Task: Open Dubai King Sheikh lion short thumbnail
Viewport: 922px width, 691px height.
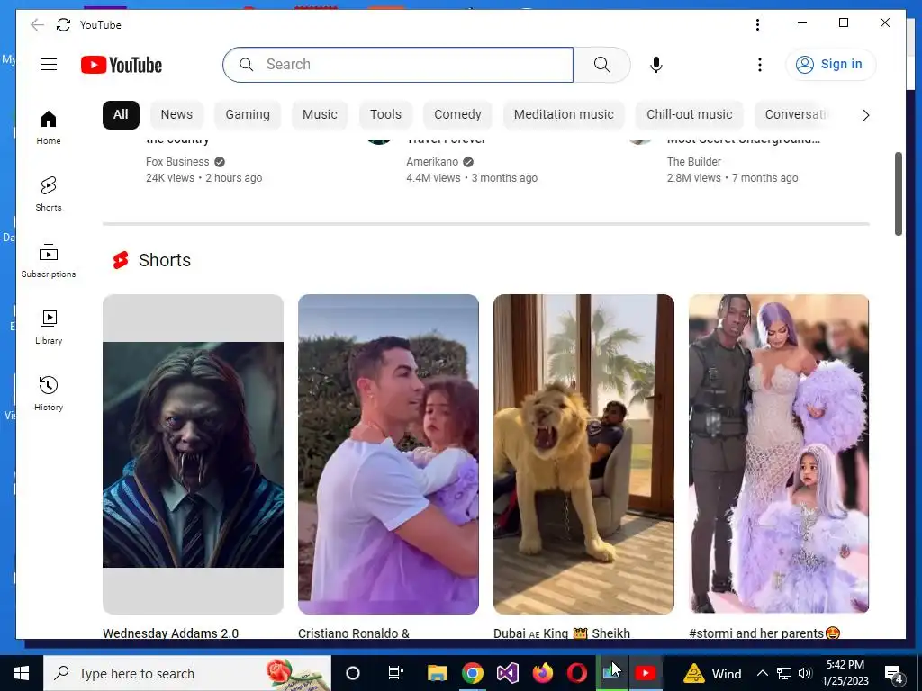Action: (583, 454)
